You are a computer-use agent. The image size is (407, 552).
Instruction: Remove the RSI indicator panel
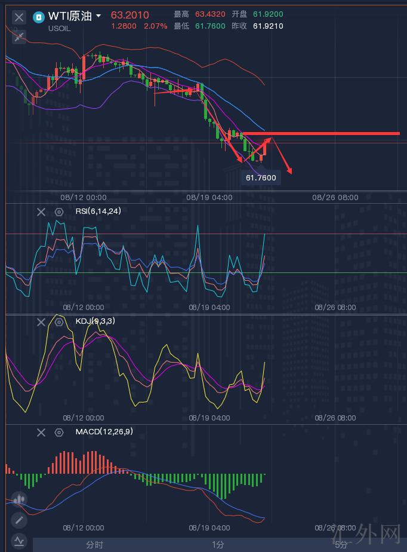(x=41, y=211)
